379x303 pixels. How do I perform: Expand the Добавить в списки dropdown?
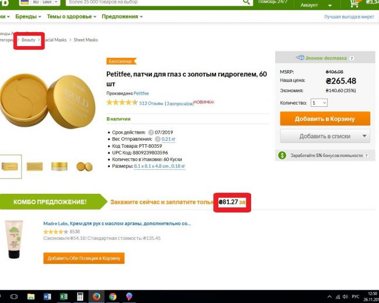(x=364, y=136)
